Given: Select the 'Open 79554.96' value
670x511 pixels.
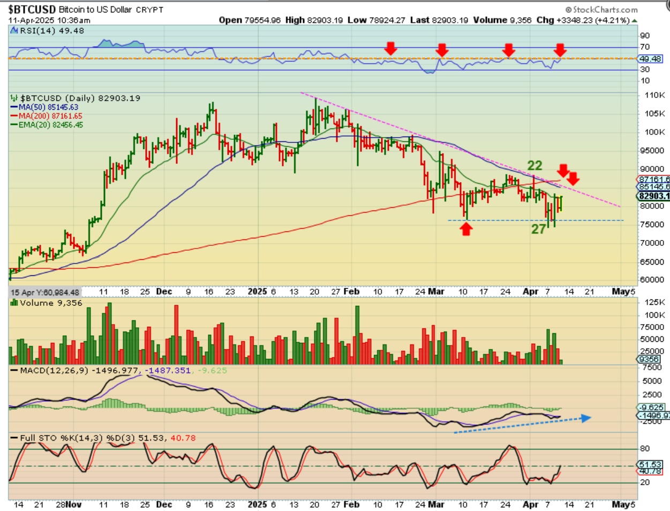Looking at the screenshot, I should click(x=250, y=20).
